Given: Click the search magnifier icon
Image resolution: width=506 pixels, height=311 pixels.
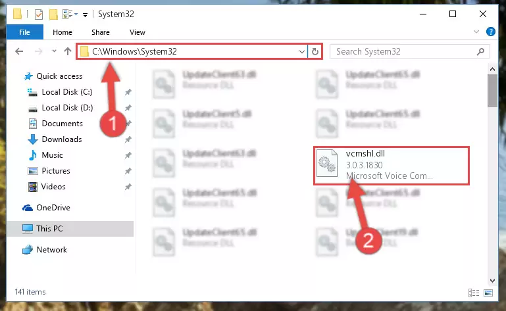Looking at the screenshot, I should (x=480, y=52).
